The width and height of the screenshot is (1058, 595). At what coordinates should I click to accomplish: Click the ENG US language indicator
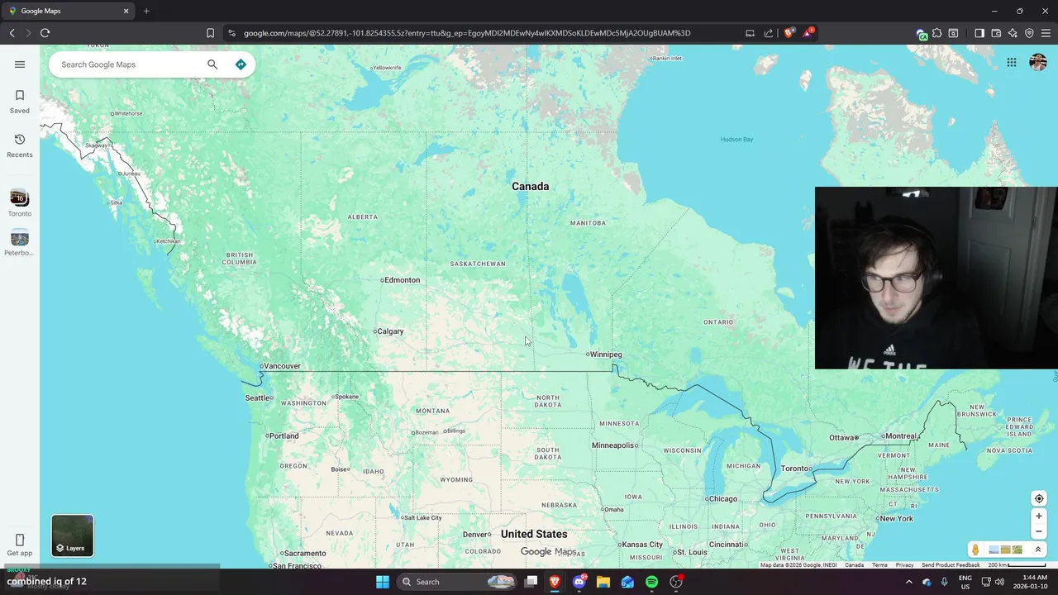pyautogui.click(x=965, y=582)
